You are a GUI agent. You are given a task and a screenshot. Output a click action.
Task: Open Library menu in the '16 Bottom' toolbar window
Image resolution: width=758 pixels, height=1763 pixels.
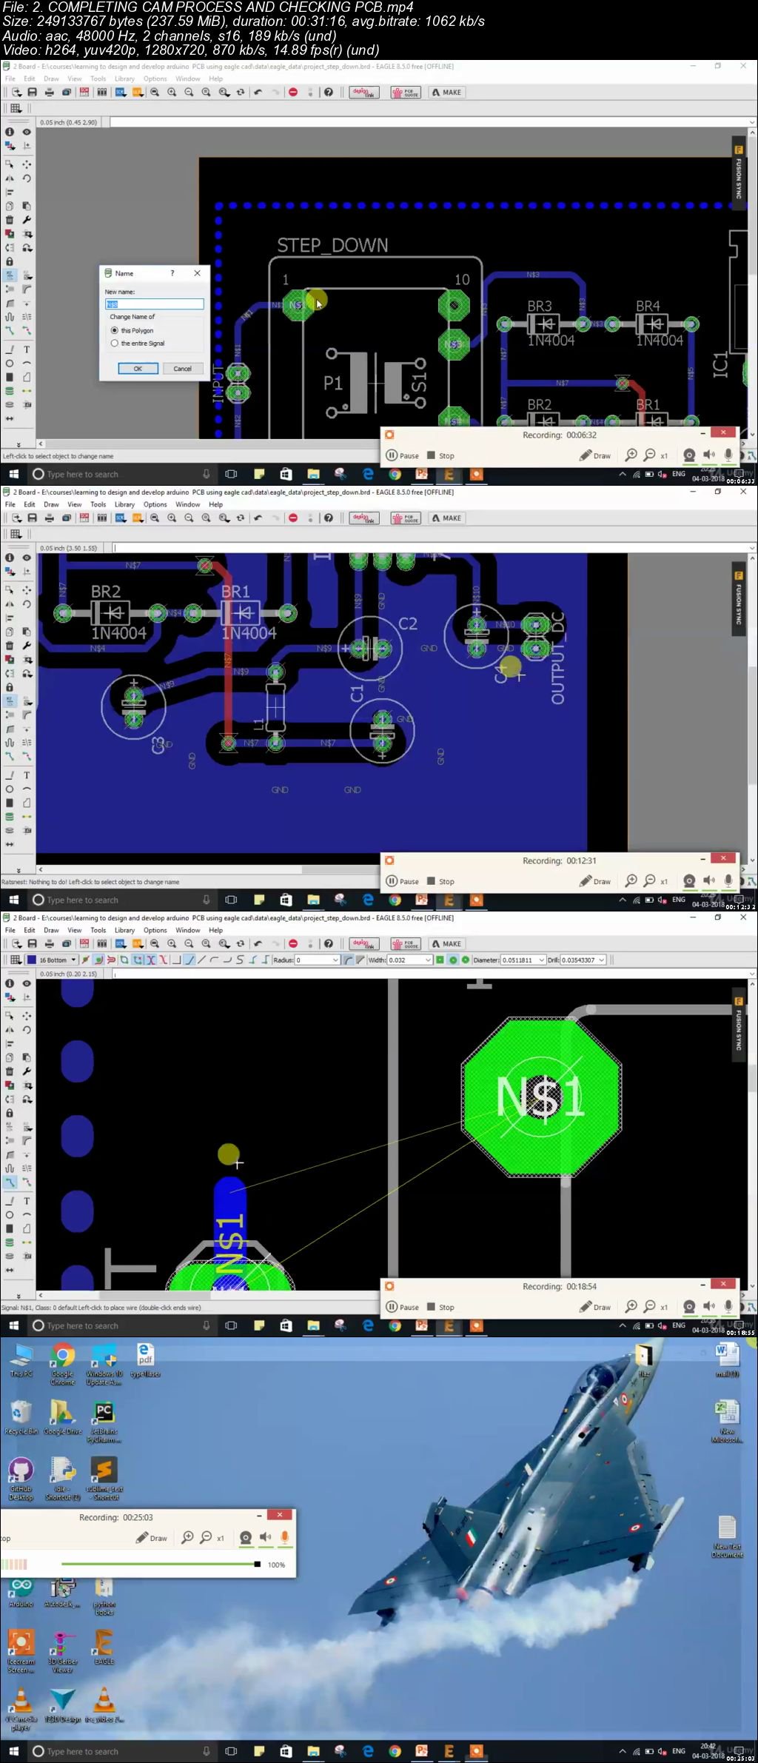pos(124,930)
